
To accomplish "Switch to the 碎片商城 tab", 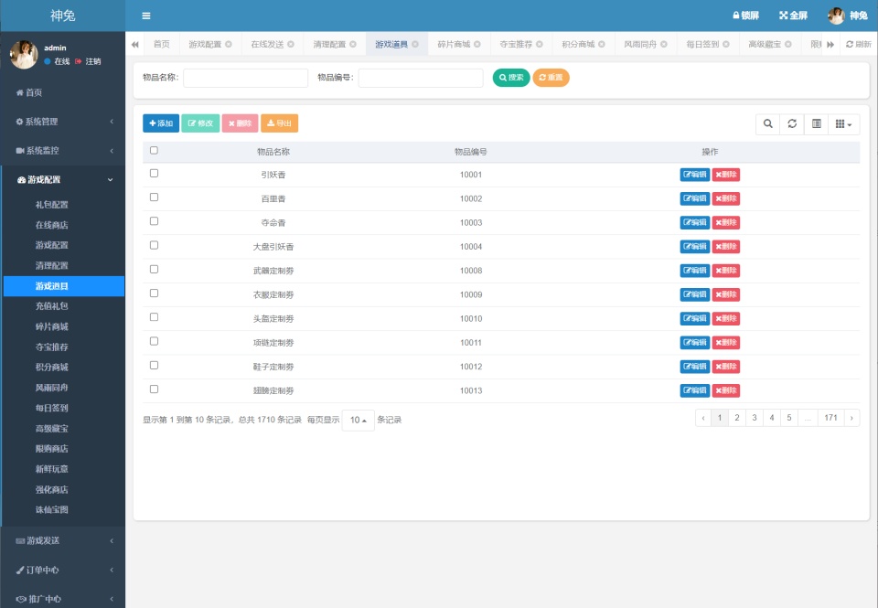I will coord(455,44).
